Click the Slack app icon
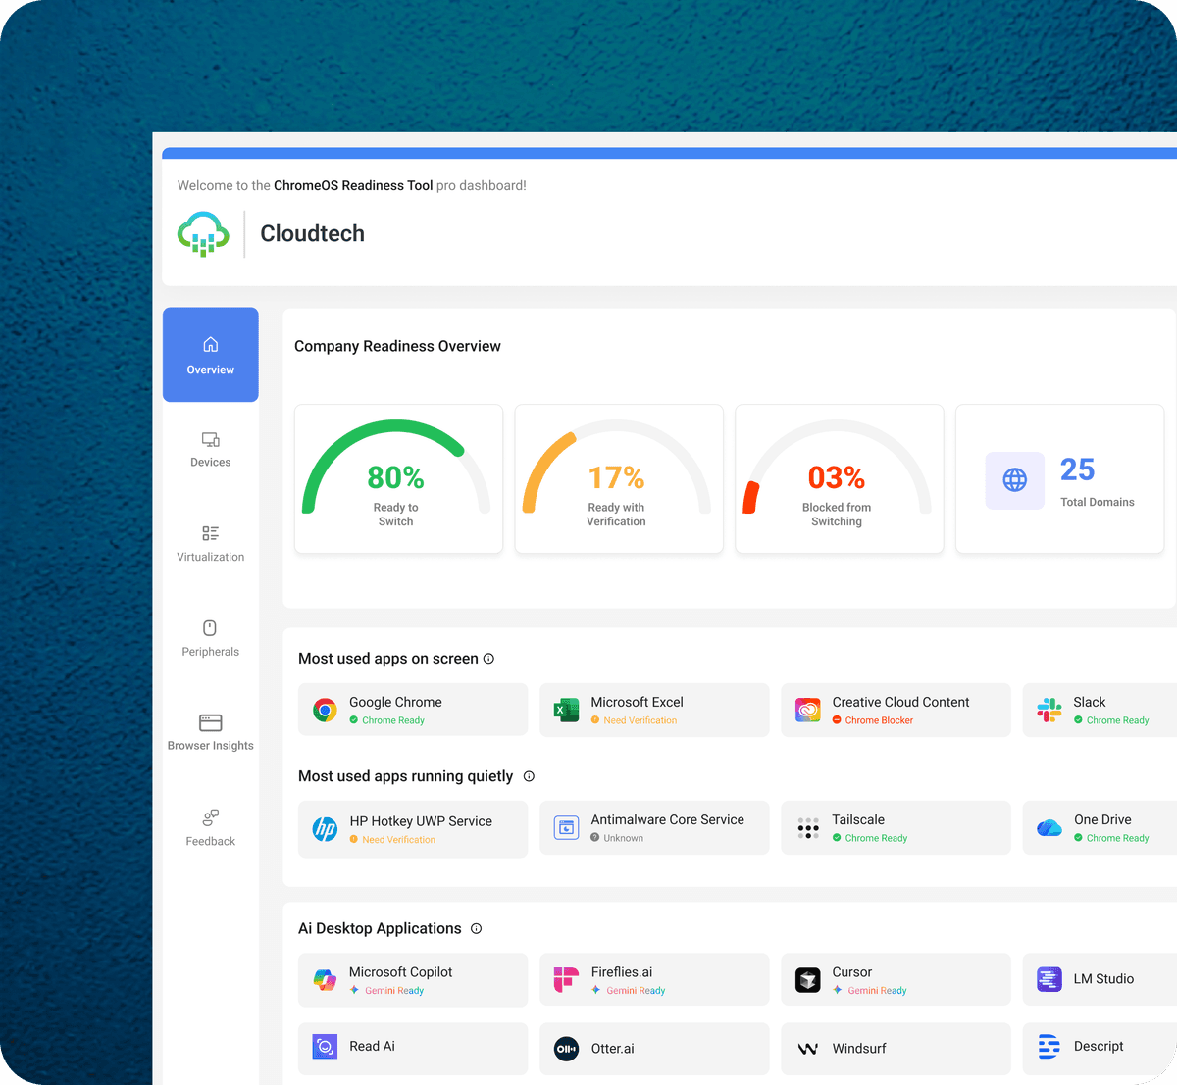1177x1085 pixels. (x=1049, y=711)
